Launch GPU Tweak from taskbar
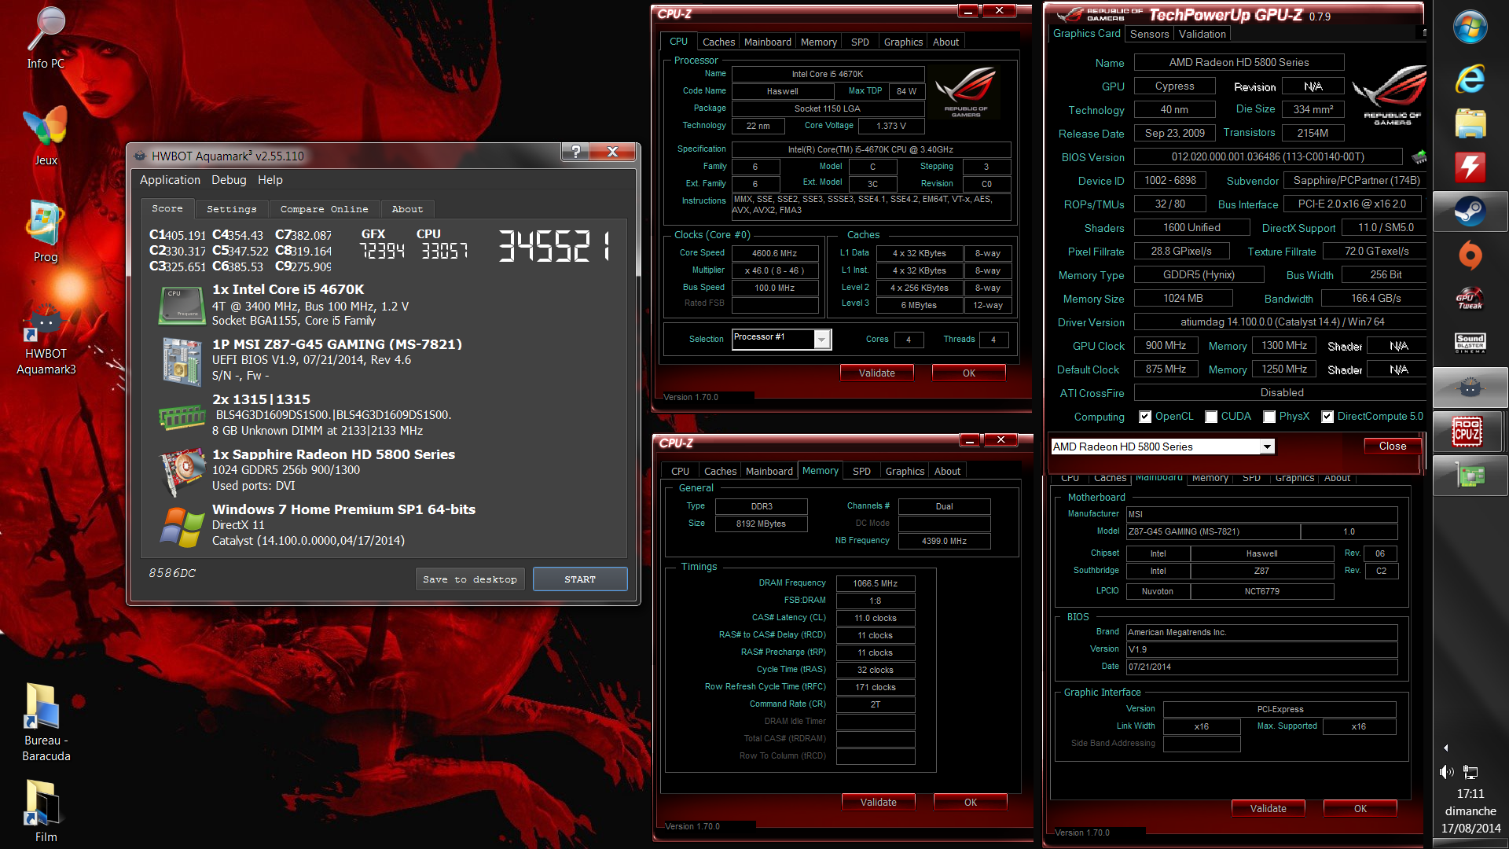The image size is (1509, 849). (1470, 300)
